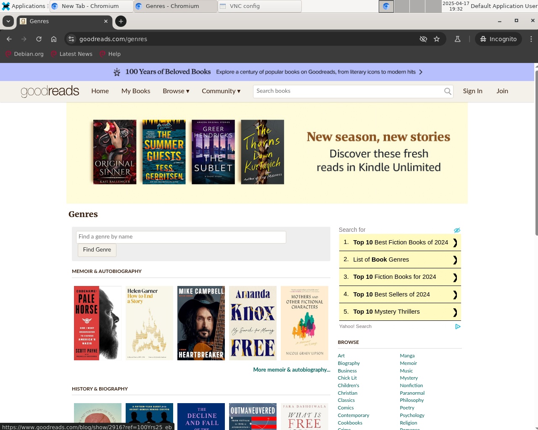This screenshot has width=538, height=430.
Task: Open the Goodreads search by clicking the magnifier icon
Action: [x=447, y=91]
